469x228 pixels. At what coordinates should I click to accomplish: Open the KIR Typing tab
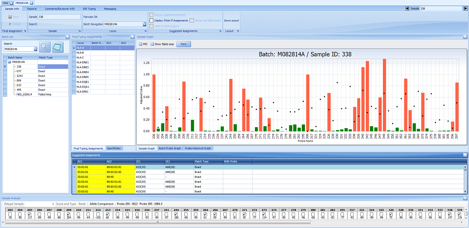pos(89,9)
